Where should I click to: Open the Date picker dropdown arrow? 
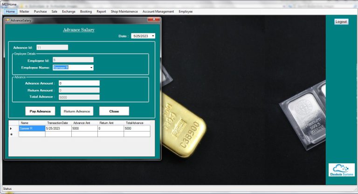tap(152, 35)
